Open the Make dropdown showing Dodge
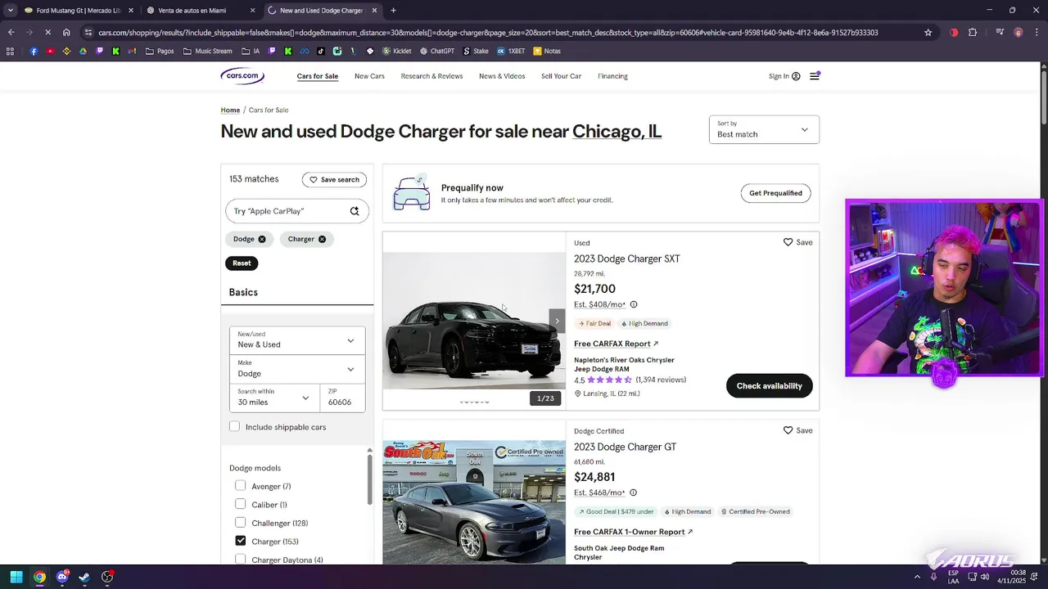Viewport: 1048px width, 589px height. pos(297,369)
